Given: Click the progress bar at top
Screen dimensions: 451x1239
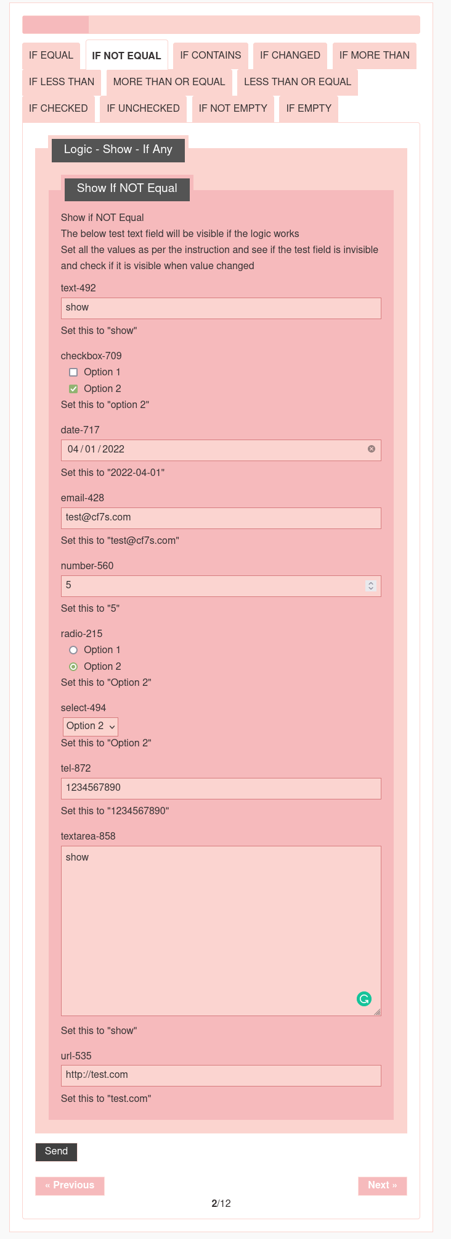Looking at the screenshot, I should pyautogui.click(x=221, y=25).
